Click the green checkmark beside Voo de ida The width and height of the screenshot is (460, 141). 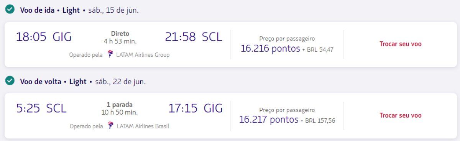[10, 10]
